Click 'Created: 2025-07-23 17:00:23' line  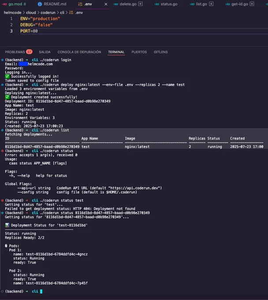coord(34,126)
